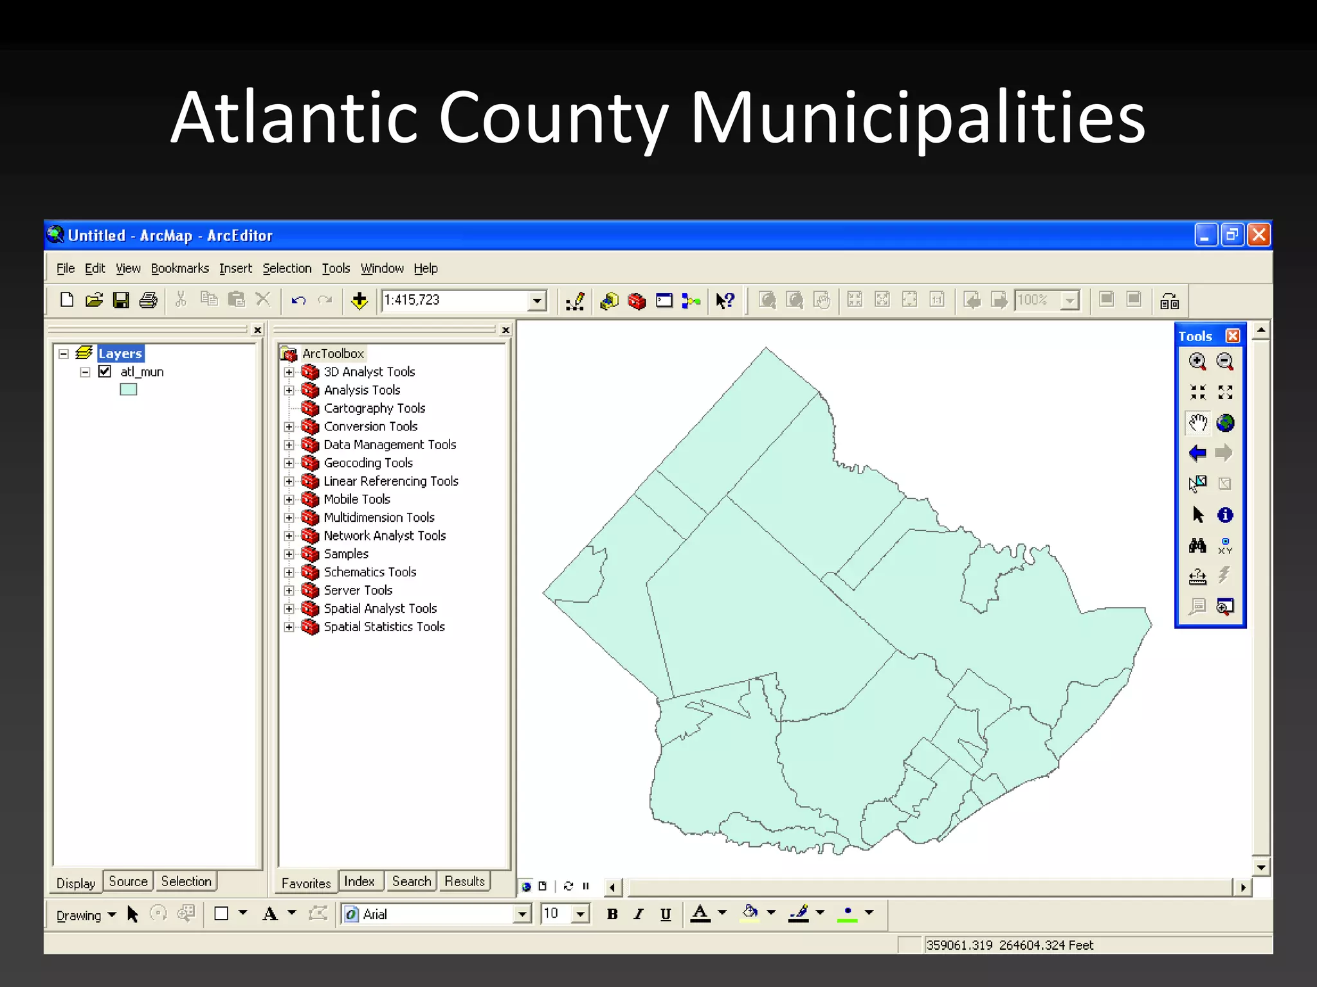The image size is (1317, 987).
Task: Expand Data Management Tools toolbox
Action: [x=289, y=445]
